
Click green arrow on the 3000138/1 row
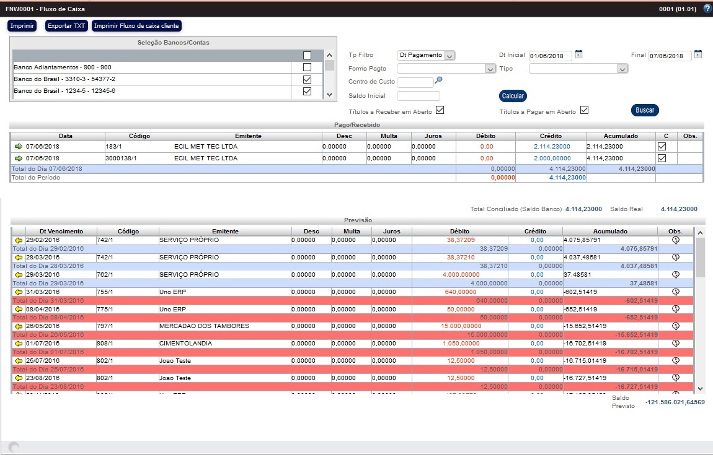(x=19, y=158)
